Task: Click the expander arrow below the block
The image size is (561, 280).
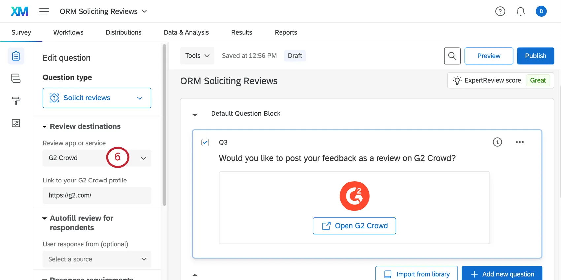Action: pyautogui.click(x=195, y=275)
